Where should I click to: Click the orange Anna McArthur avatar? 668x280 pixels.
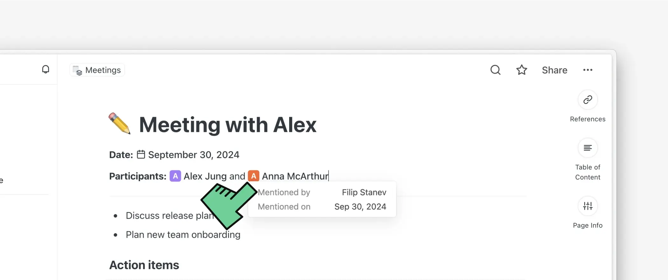[254, 176]
